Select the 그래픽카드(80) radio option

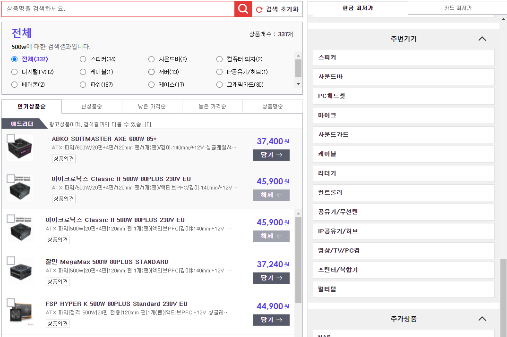[219, 84]
